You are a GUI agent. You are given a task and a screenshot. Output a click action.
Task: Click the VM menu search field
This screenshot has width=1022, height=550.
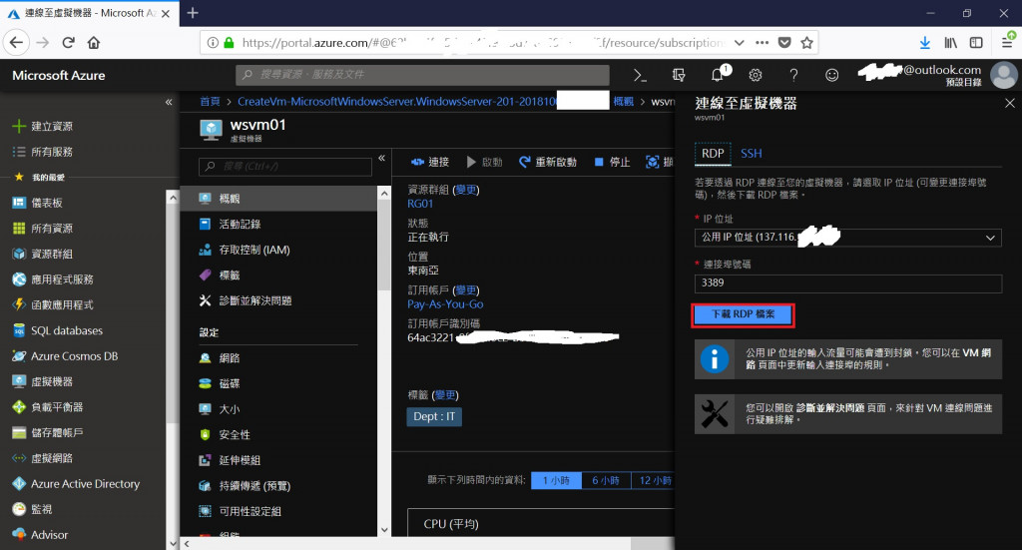(x=285, y=166)
